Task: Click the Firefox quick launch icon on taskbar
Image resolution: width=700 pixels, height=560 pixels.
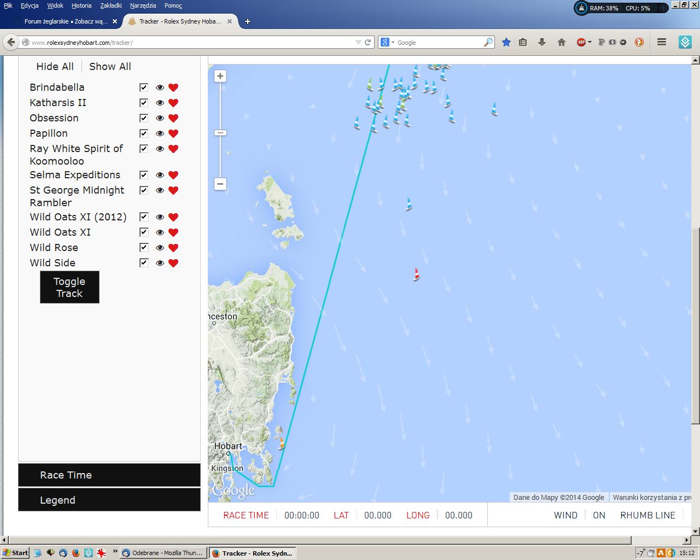Action: (75, 553)
